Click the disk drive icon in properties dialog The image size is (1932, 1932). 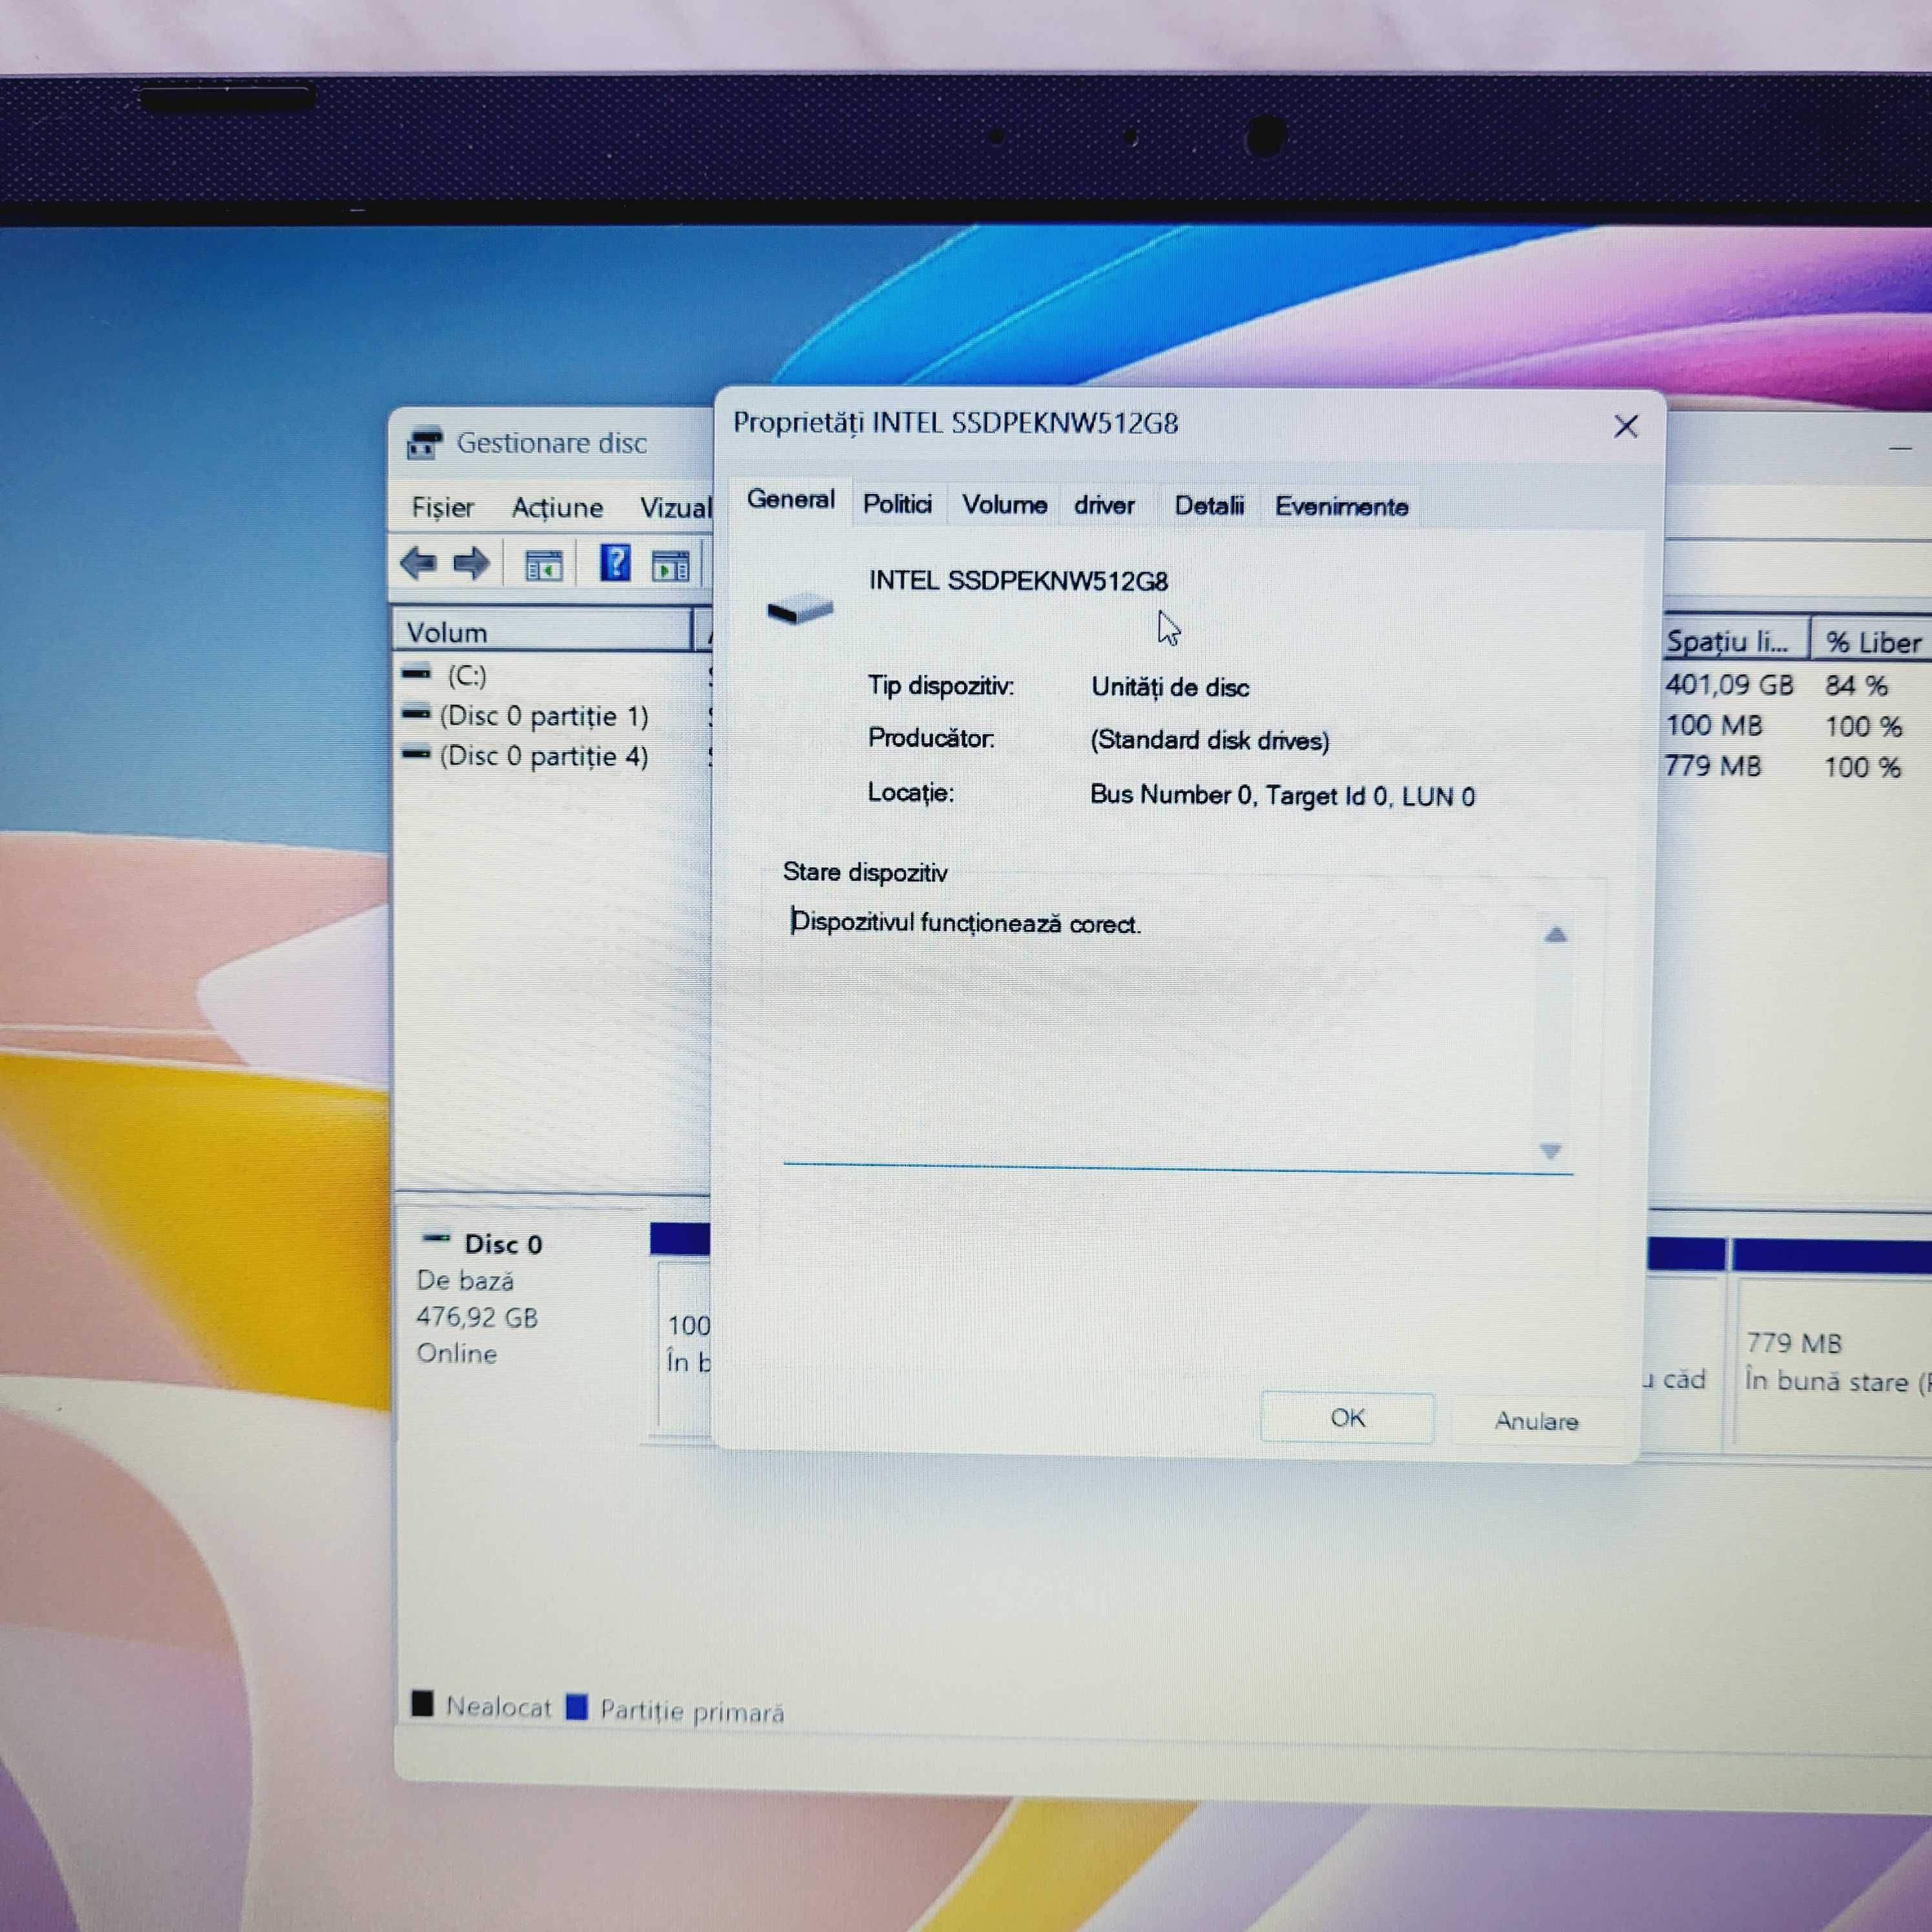click(800, 608)
